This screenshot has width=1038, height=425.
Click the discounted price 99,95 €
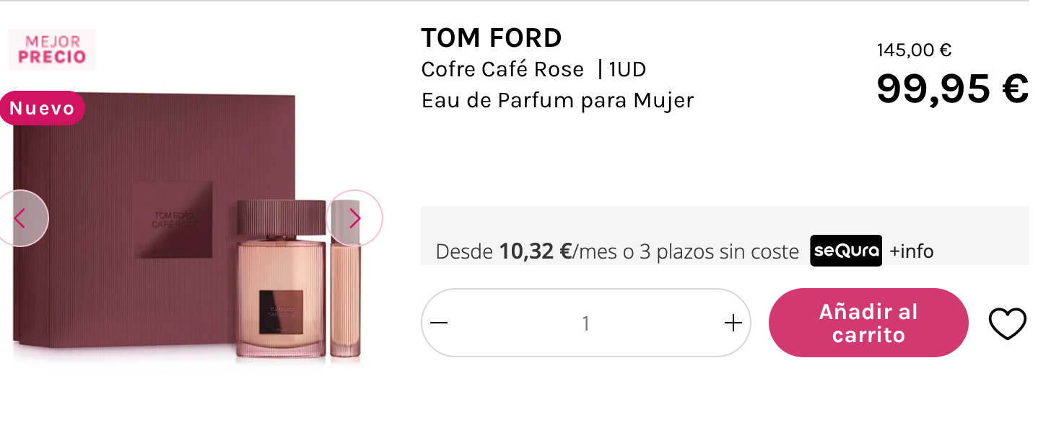952,89
